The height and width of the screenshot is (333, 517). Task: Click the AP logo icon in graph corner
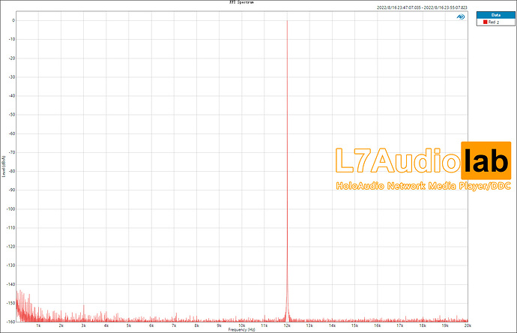[x=461, y=16]
